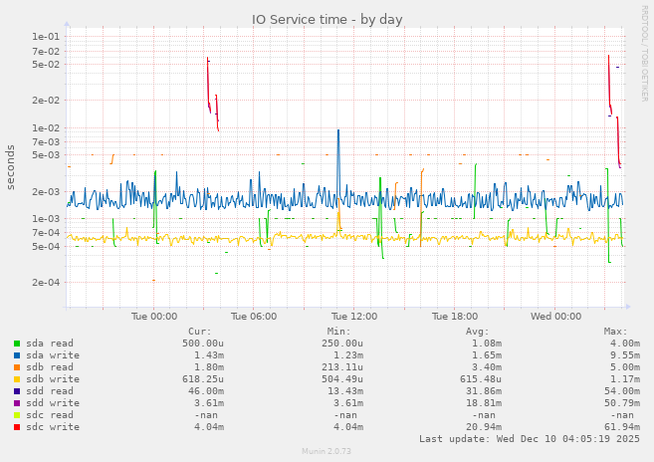Click the '5e-02' y-axis label
This screenshot has width=654, height=462.
pyautogui.click(x=46, y=65)
